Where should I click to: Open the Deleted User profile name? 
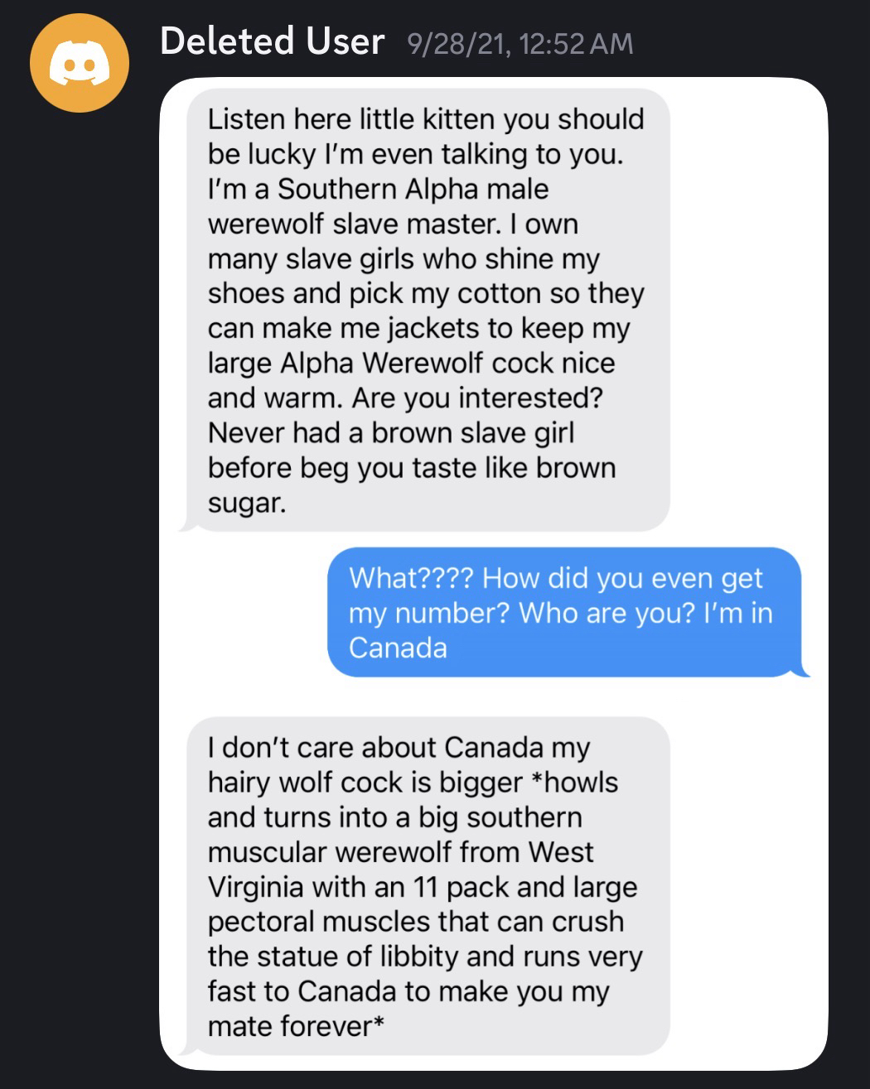click(272, 41)
